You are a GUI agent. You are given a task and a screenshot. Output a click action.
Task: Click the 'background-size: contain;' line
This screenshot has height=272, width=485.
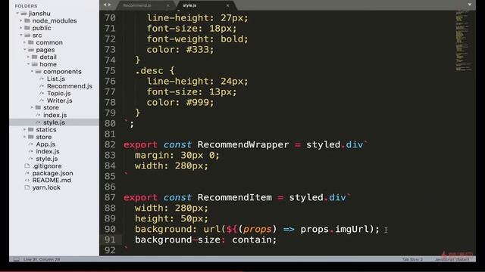tap(205, 240)
